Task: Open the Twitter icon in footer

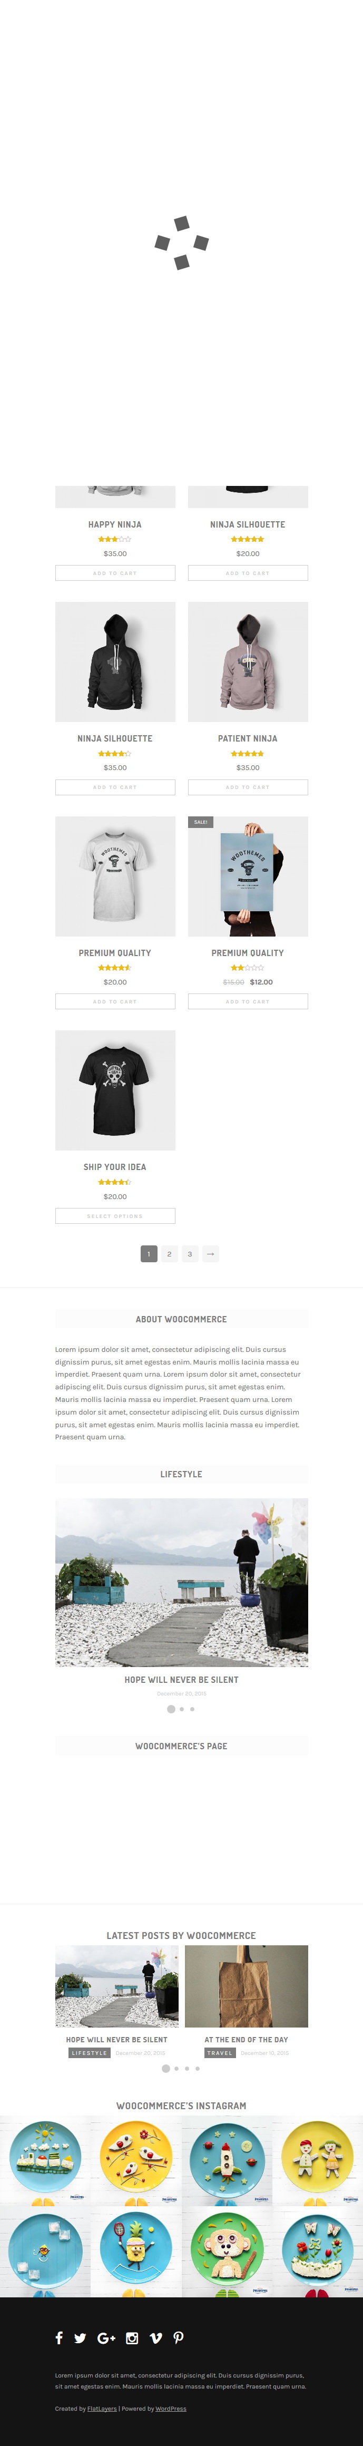Action: pos(80,2338)
